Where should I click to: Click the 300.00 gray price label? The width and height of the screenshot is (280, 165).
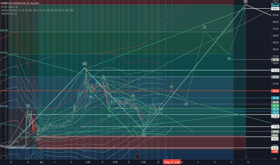[275, 77]
